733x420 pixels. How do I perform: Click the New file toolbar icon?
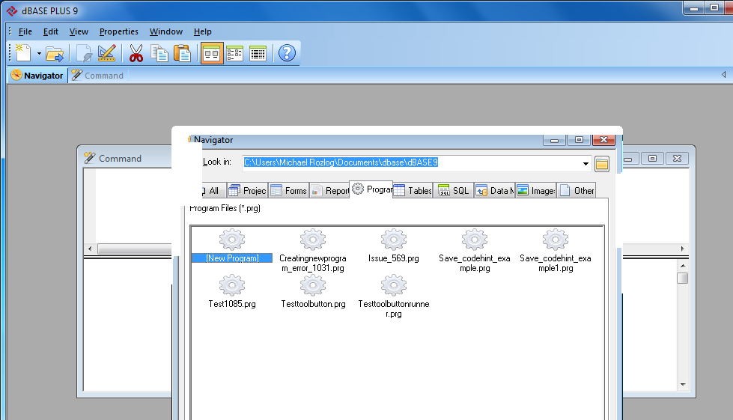tap(23, 53)
